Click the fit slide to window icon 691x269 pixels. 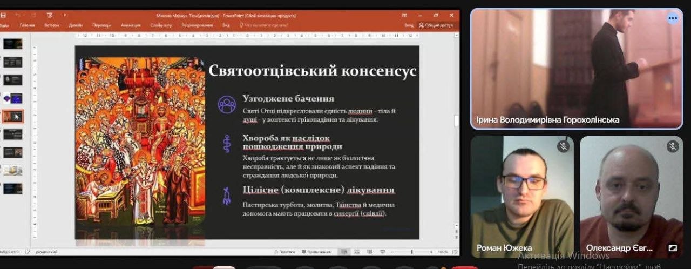pos(454,252)
